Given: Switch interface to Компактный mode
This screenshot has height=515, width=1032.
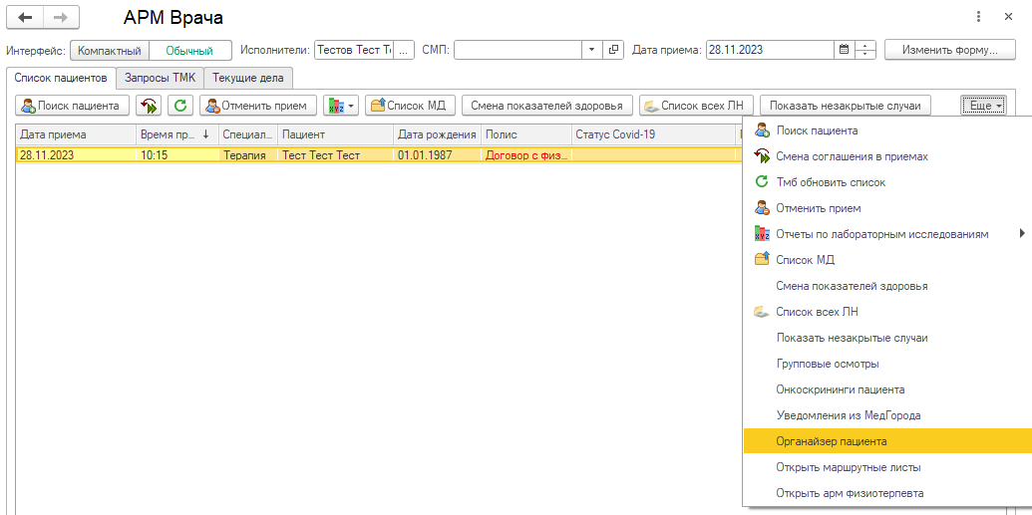Looking at the screenshot, I should tap(109, 50).
